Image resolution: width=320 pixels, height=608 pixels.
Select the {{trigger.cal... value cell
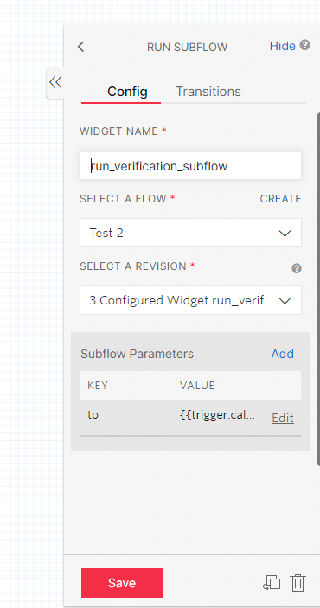218,415
